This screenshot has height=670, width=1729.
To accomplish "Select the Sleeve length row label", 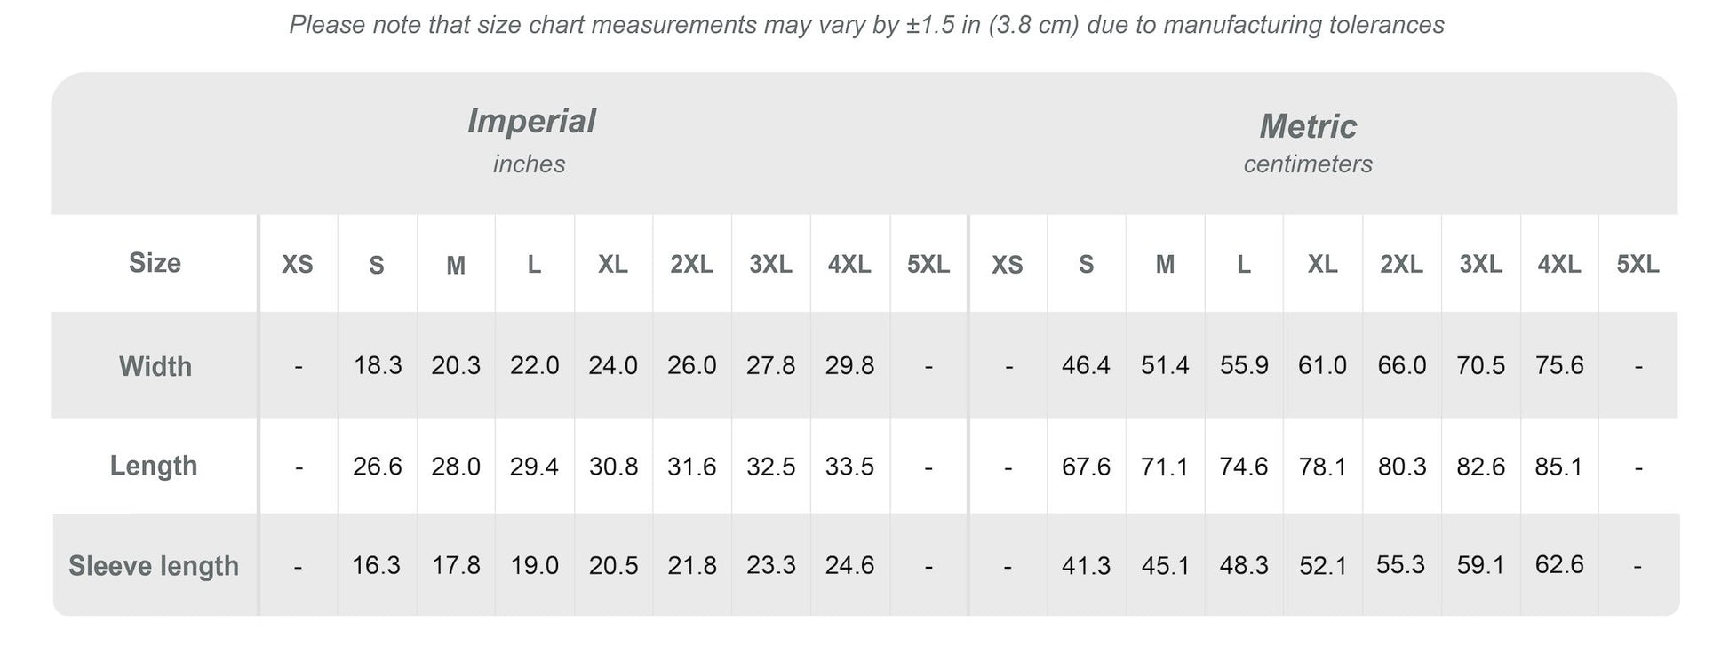I will tap(154, 566).
